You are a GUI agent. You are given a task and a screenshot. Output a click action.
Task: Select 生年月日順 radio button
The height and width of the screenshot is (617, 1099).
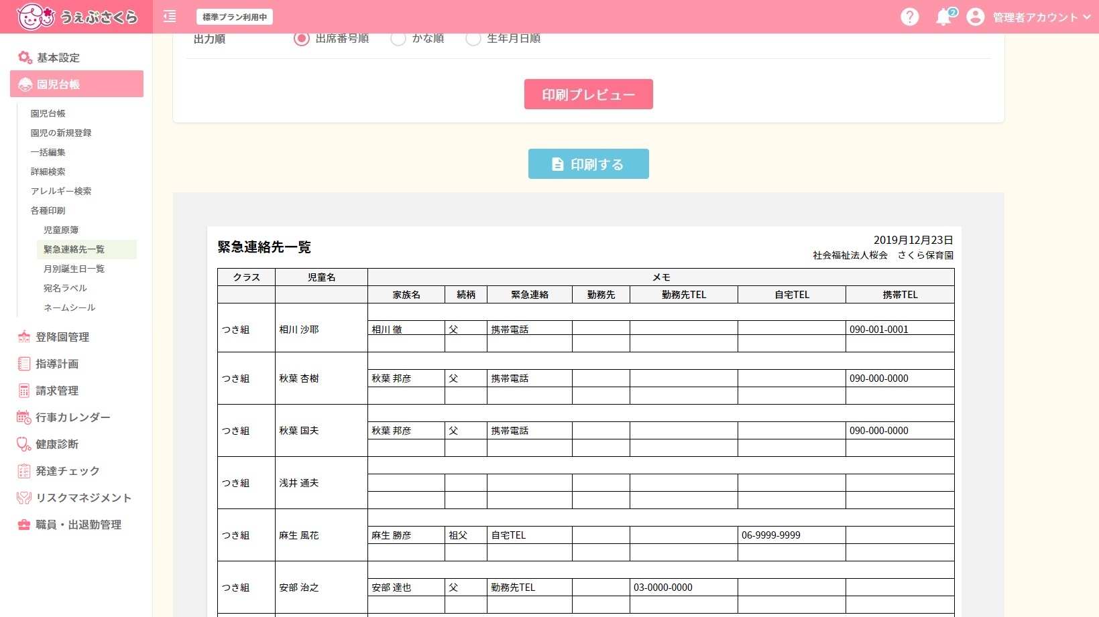point(473,39)
